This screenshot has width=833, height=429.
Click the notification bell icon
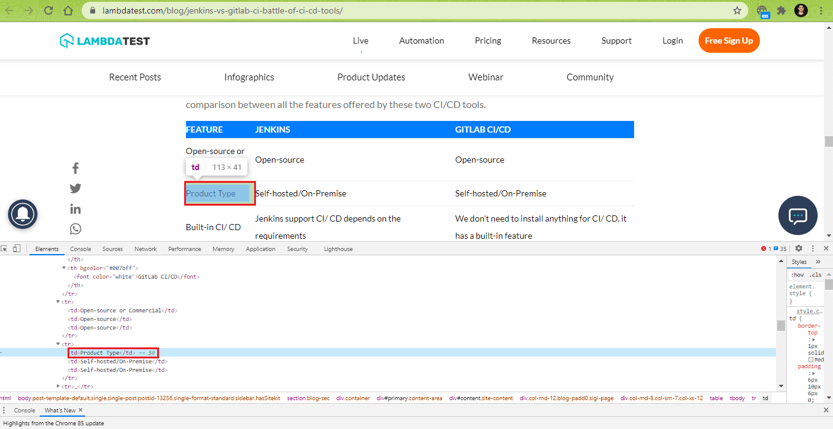22,214
